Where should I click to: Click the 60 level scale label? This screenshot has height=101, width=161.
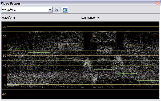click(5, 56)
